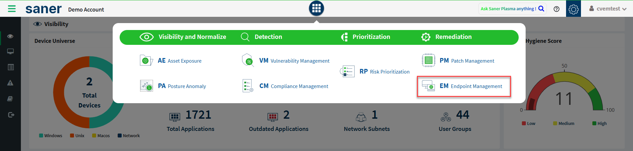Toggle the Unix legend in device chart

coord(77,136)
